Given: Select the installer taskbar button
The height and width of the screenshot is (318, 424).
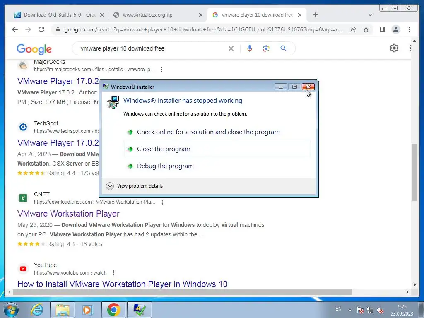Looking at the screenshot, I should click(x=140, y=310).
